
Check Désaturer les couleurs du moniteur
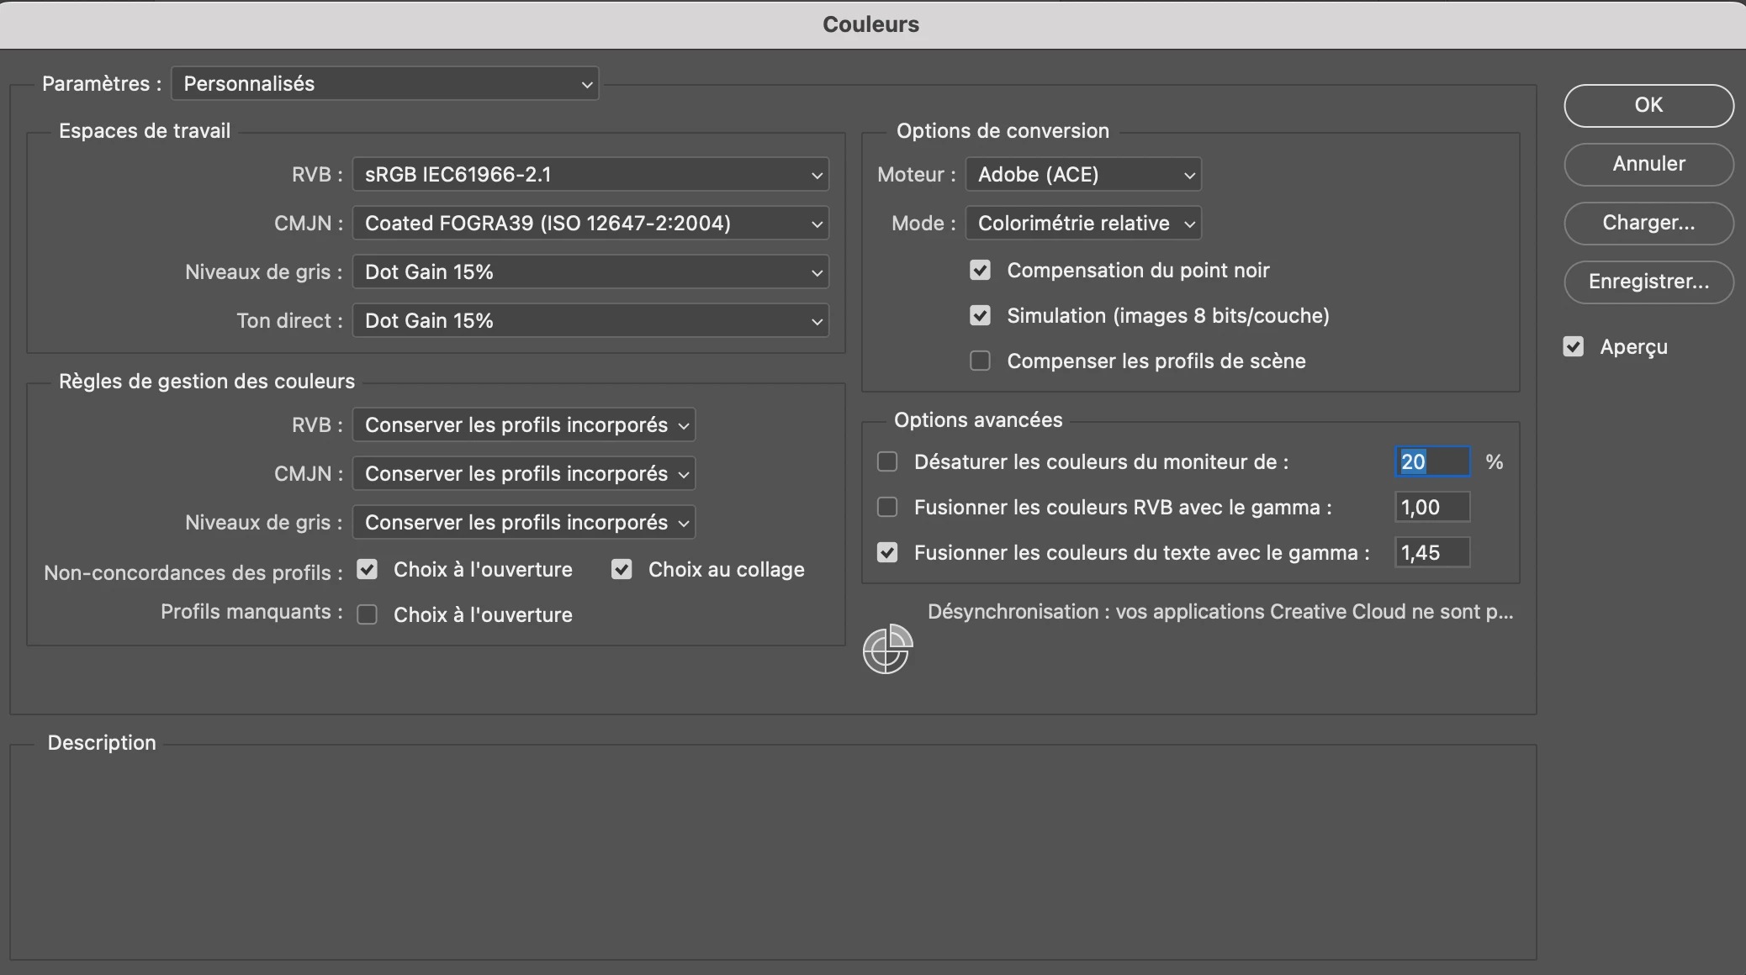pyautogui.click(x=887, y=462)
